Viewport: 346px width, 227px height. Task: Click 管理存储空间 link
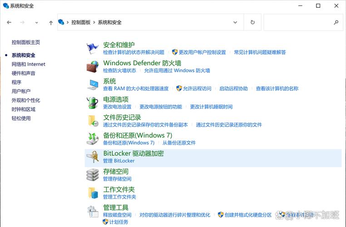(117, 179)
